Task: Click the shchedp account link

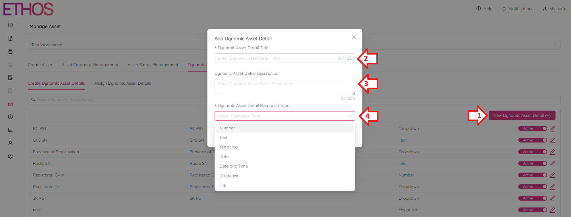Action: point(555,8)
